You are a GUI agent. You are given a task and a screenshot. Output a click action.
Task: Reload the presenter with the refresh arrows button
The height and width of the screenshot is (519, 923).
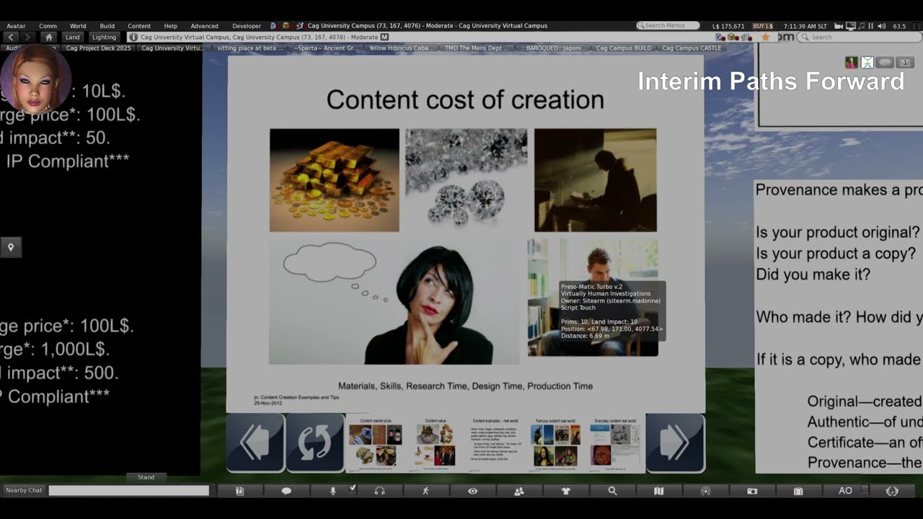click(315, 443)
